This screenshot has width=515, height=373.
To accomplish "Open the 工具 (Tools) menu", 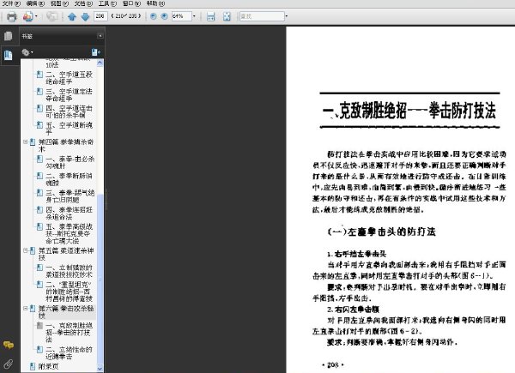I will (x=107, y=3).
